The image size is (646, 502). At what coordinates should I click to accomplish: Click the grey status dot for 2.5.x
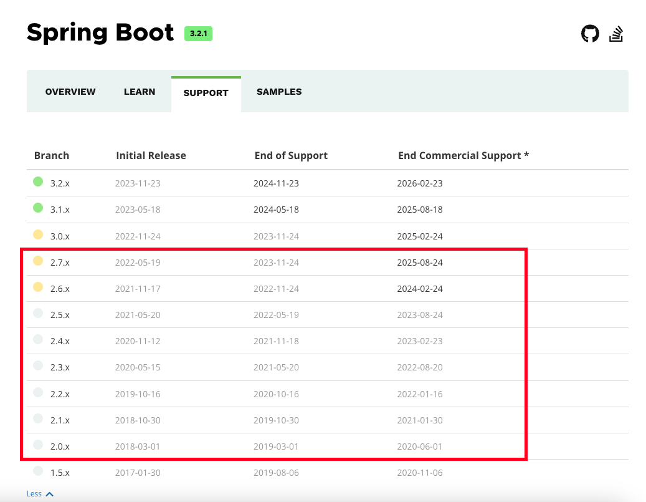tap(38, 313)
